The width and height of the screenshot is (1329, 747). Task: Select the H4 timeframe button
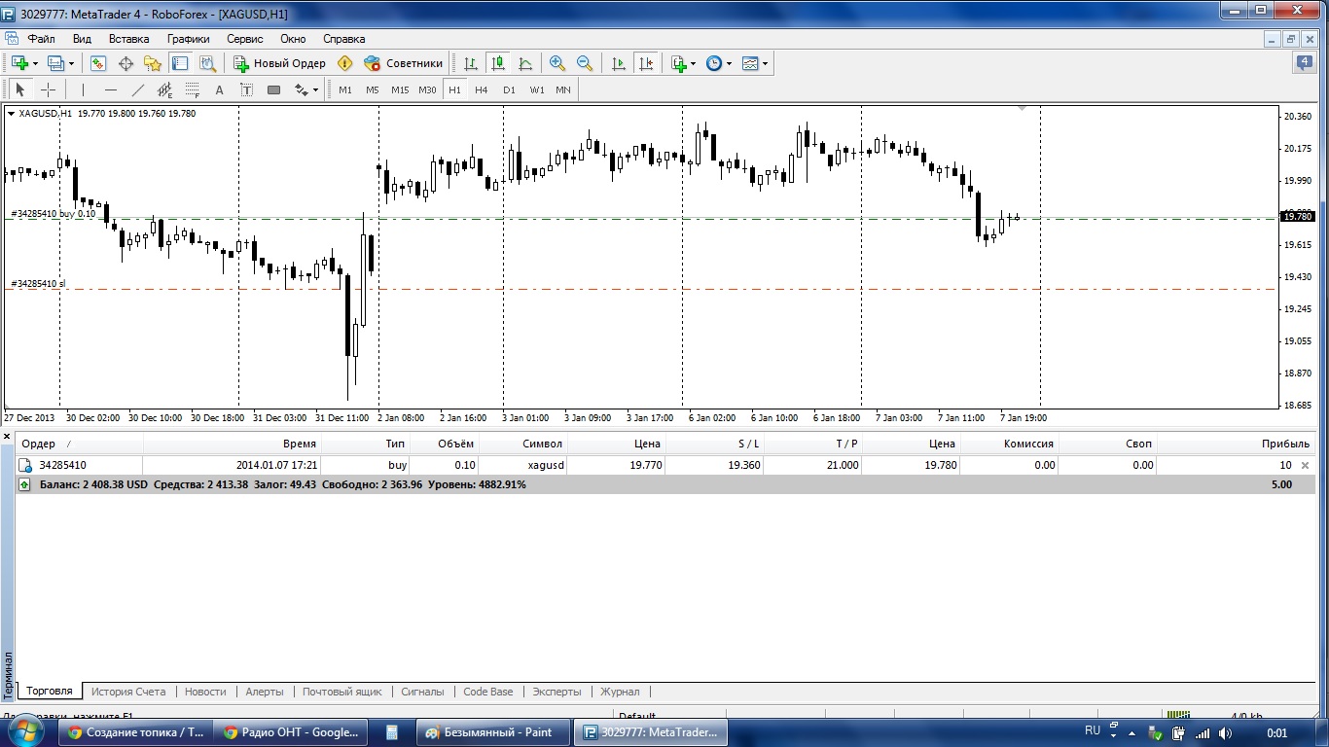(x=481, y=89)
